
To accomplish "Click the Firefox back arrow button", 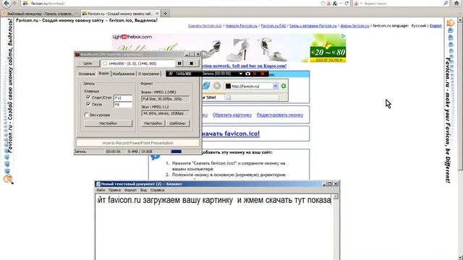I will tap(7, 3).
